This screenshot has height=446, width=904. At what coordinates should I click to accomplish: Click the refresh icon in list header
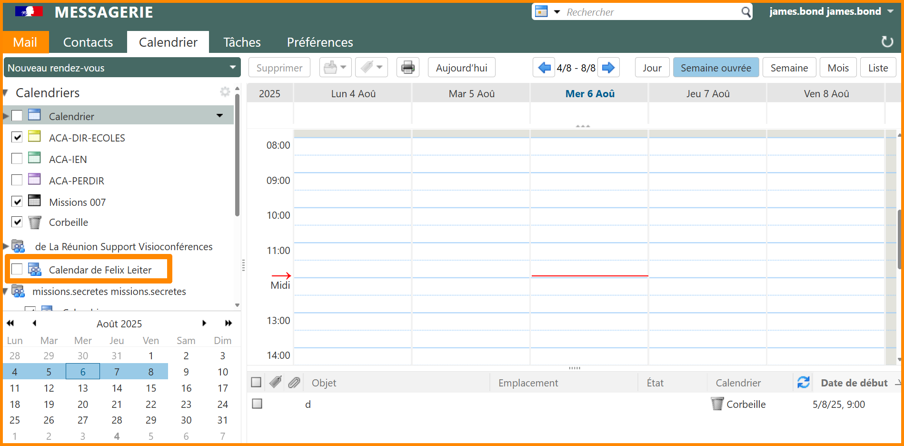point(804,383)
